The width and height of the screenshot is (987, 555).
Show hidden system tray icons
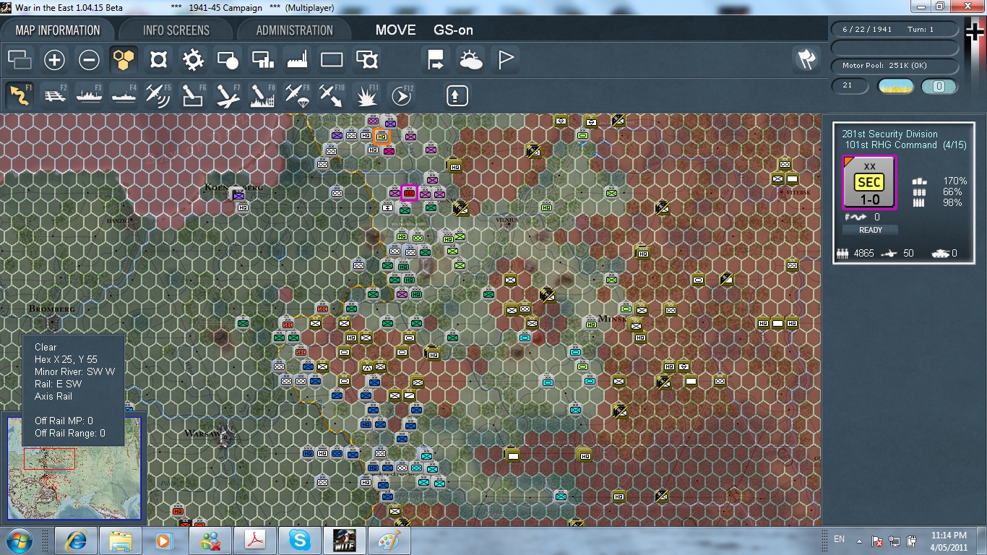pyautogui.click(x=859, y=541)
